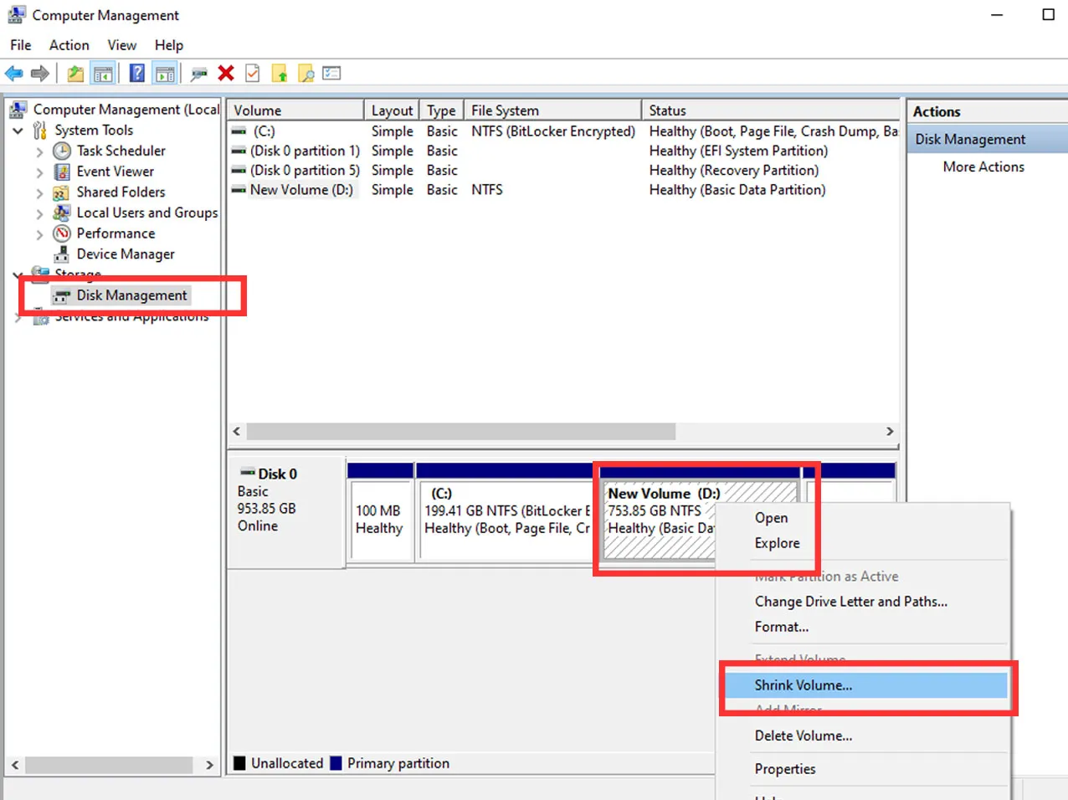Click the blue Back arrow in toolbar
Image resolution: width=1068 pixels, height=800 pixels.
(x=13, y=74)
